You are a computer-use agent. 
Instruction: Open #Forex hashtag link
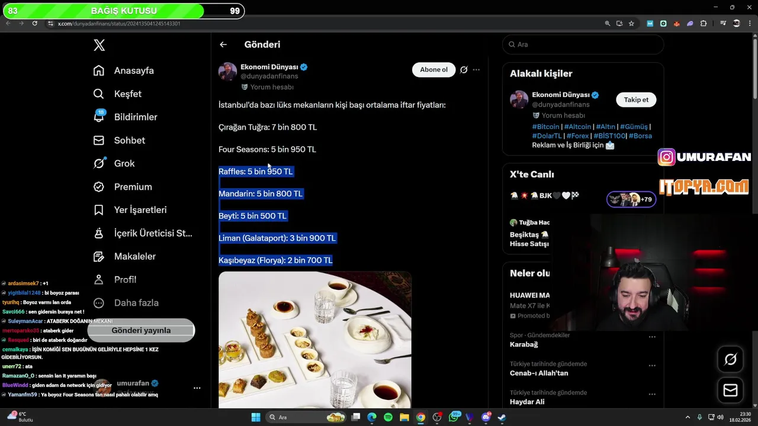point(578,136)
